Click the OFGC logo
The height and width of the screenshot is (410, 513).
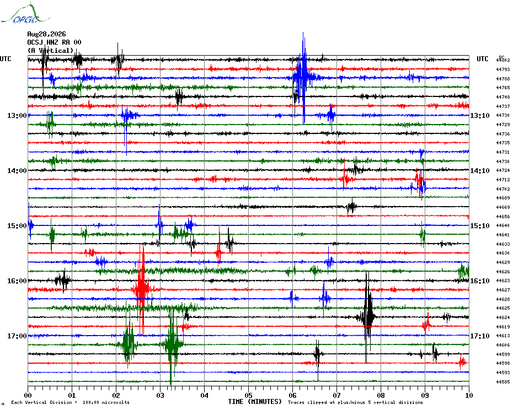[x=25, y=13]
